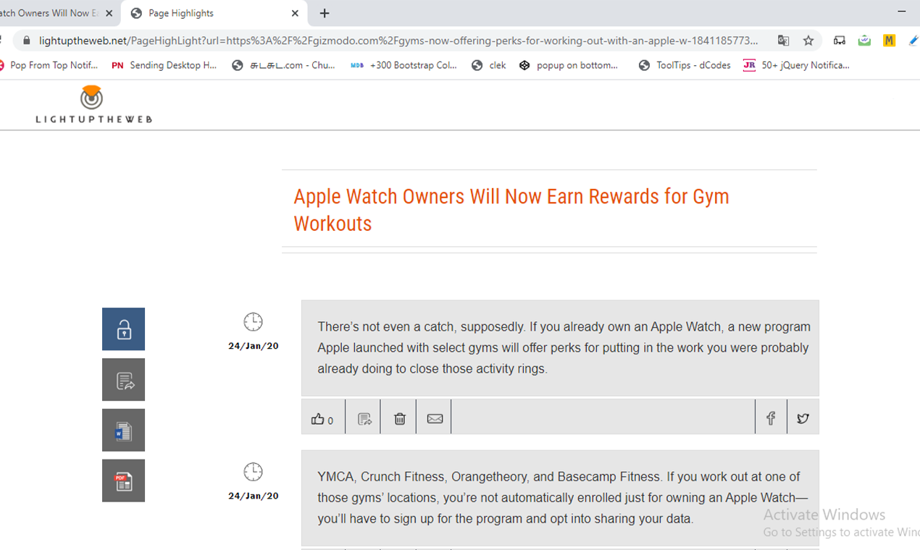This screenshot has width=920, height=550.
Task: Minimize the browser window
Action: (x=902, y=12)
